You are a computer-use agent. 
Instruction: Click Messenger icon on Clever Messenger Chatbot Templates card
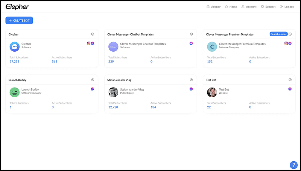point(191,43)
